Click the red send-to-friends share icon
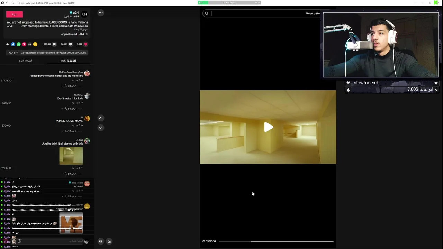Viewport: 443px width, 249px height. point(24,44)
